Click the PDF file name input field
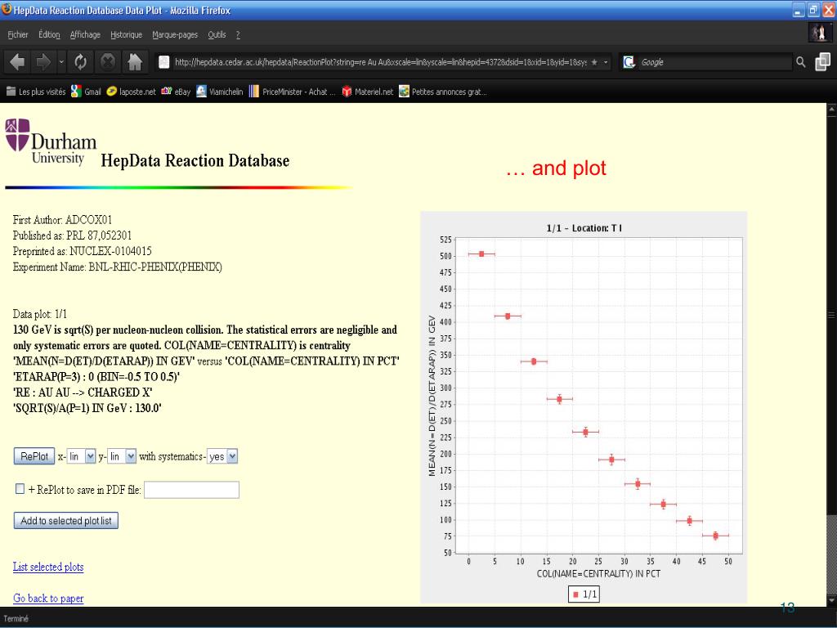This screenshot has height=628, width=837. [191, 490]
